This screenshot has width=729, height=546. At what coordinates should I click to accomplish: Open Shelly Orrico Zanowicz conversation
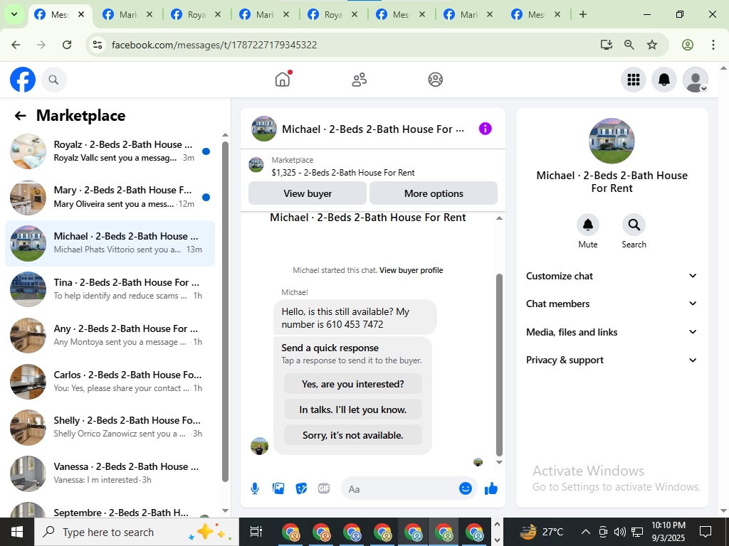tap(110, 427)
